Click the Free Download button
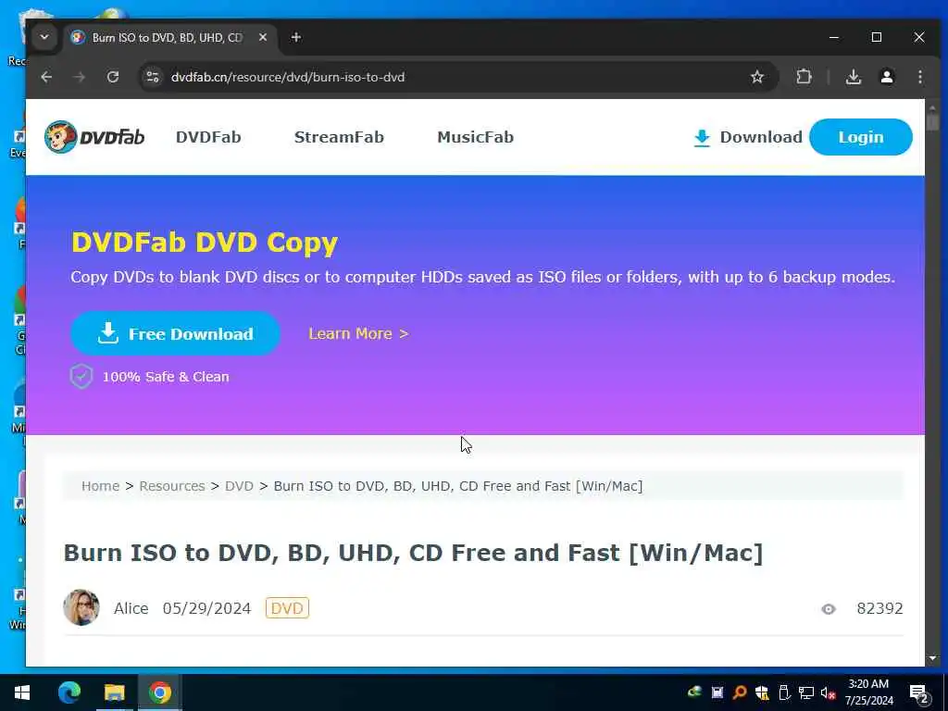 pos(175,333)
